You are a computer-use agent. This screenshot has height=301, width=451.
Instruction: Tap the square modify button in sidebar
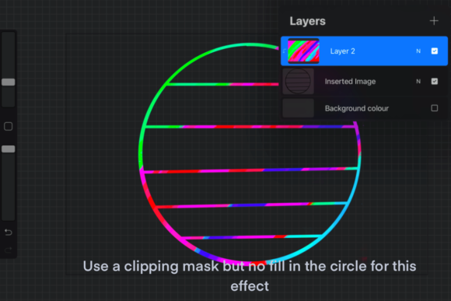(x=9, y=126)
